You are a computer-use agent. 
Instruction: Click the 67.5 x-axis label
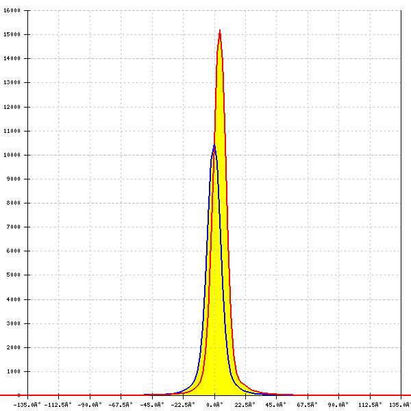pos(307,405)
